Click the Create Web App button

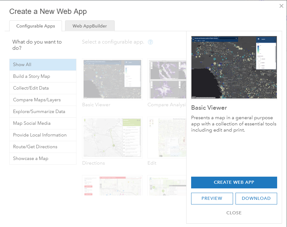(234, 182)
